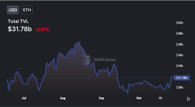Click the 18 date marker on the time axis

click(x=160, y=98)
